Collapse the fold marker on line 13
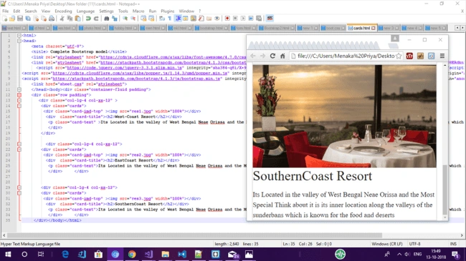The width and height of the screenshot is (466, 261). [19, 100]
